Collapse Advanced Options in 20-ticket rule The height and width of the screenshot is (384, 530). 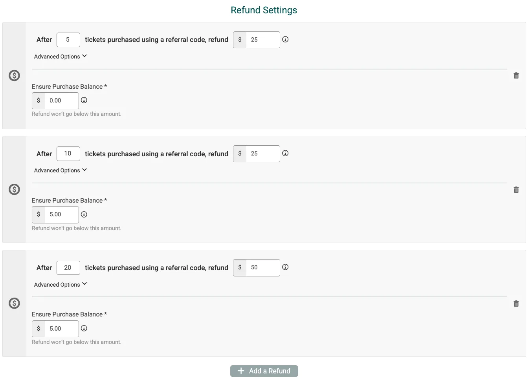tap(61, 284)
